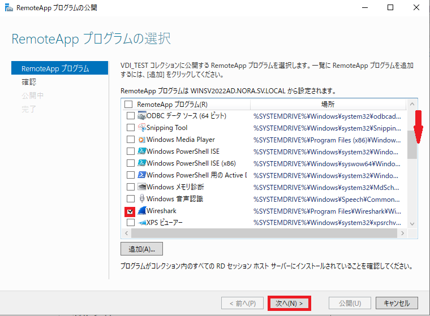Click the Windows Media Player icon
The width and height of the screenshot is (430, 316).
(x=141, y=140)
